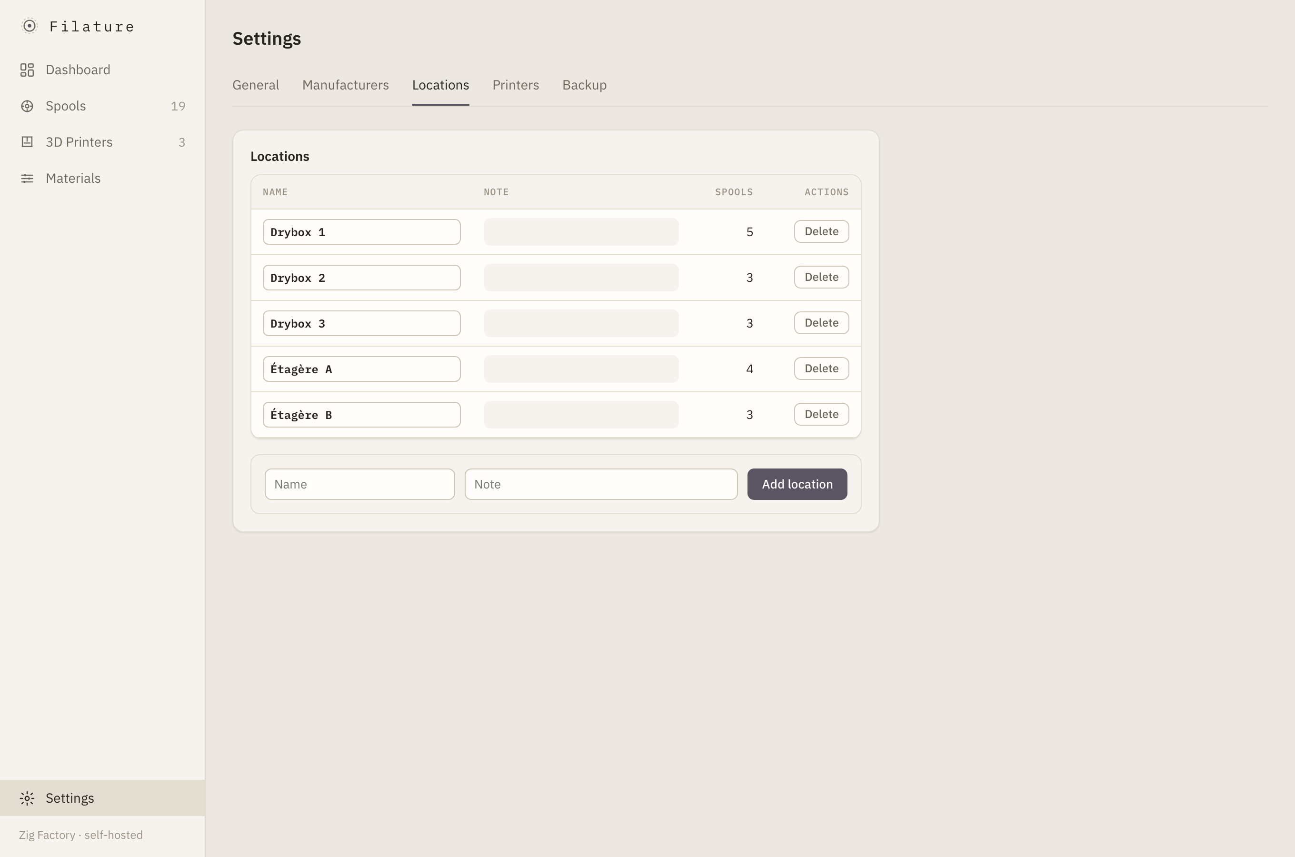Delete the Drybox 2 location
Screen dimensions: 1295x857
pyautogui.click(x=821, y=277)
